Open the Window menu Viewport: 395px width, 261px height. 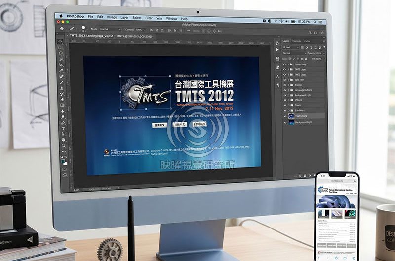[x=171, y=18]
